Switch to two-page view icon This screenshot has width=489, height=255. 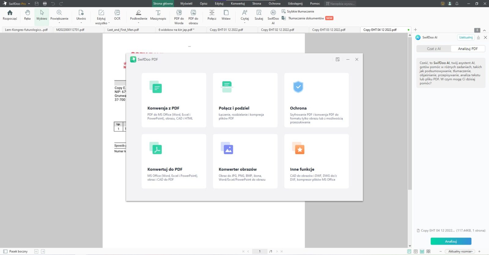point(416,251)
